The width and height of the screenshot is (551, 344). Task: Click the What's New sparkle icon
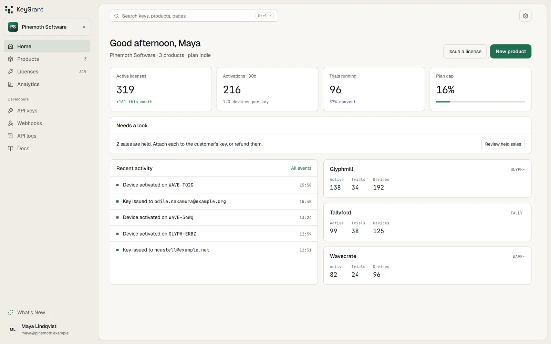click(11, 313)
